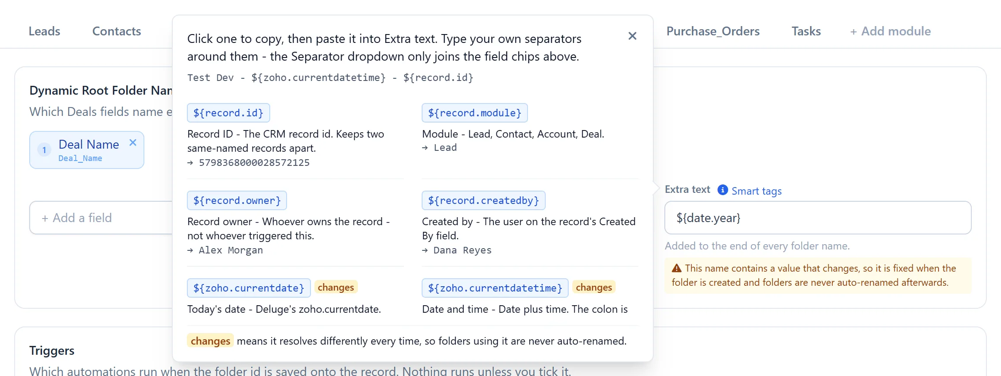Open the Purchase_Orders tab

(x=713, y=31)
